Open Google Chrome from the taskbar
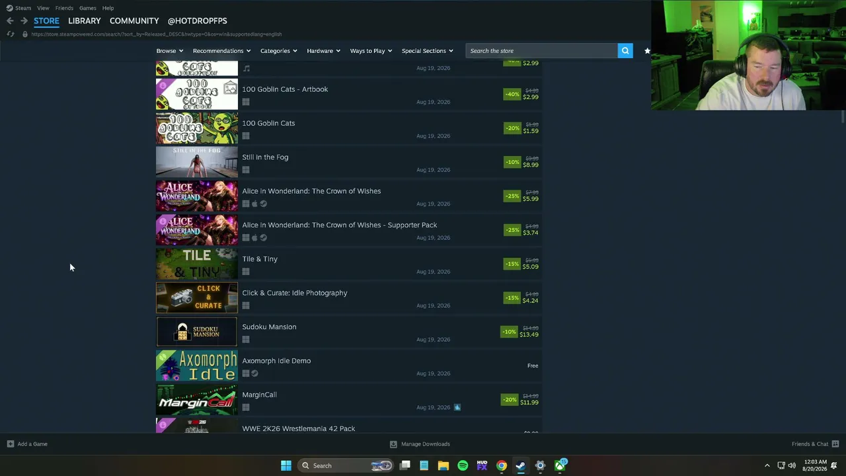This screenshot has width=846, height=476. click(502, 465)
